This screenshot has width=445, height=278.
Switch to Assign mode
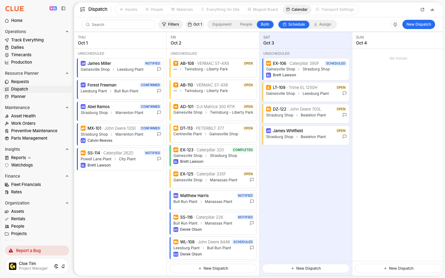click(323, 24)
